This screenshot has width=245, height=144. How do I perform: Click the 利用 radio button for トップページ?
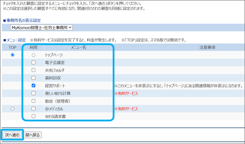[x=33, y=55]
